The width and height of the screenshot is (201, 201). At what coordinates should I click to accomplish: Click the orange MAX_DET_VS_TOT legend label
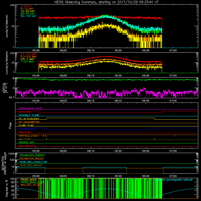(x=31, y=185)
